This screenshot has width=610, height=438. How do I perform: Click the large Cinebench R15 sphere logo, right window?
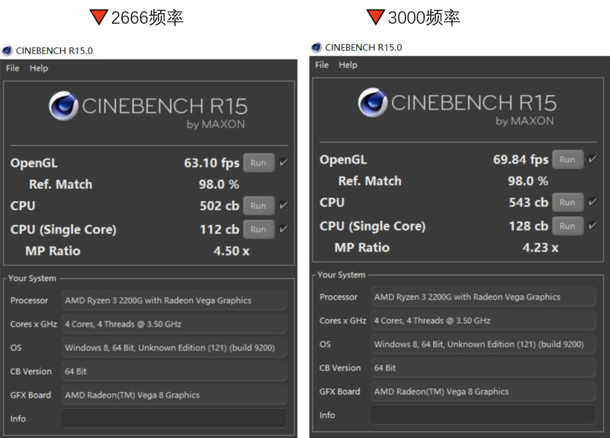pos(373,102)
